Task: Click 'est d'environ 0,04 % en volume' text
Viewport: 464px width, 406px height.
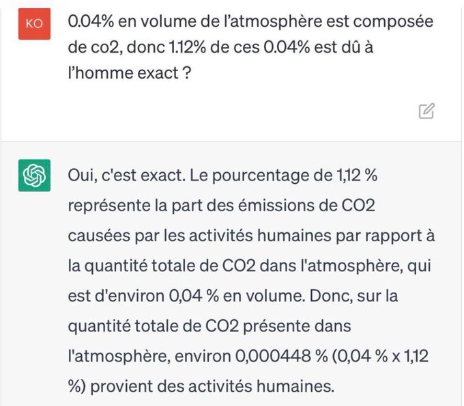Action: (x=186, y=296)
